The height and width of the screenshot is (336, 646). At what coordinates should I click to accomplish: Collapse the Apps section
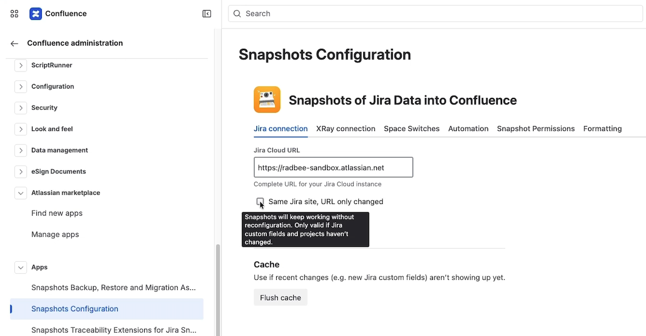[x=20, y=267]
